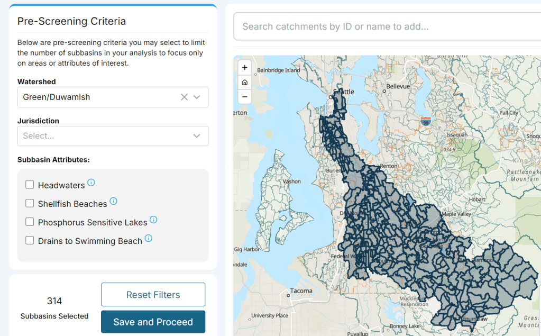Zoom in on the map
Screen dimensions: 541x336
coord(244,68)
